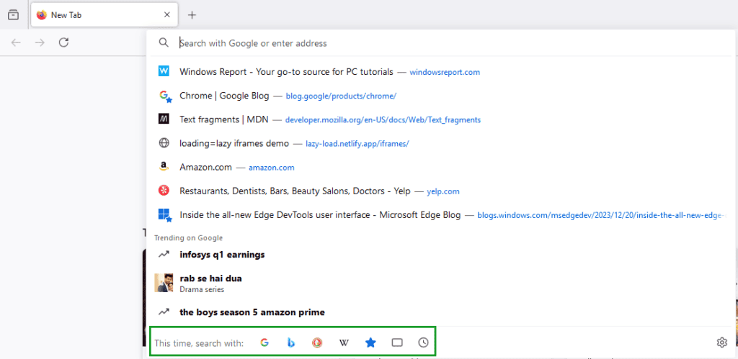Click the Amazon favicon

pos(164,168)
